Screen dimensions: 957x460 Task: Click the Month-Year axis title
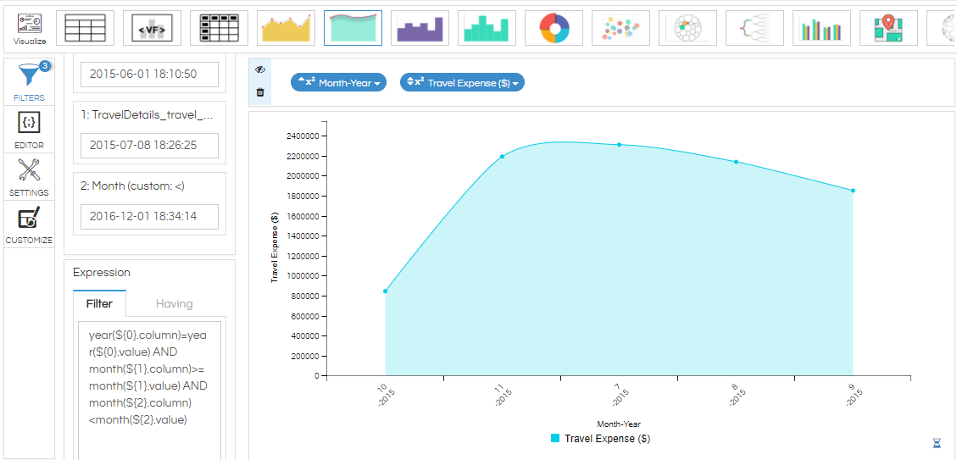pos(619,424)
